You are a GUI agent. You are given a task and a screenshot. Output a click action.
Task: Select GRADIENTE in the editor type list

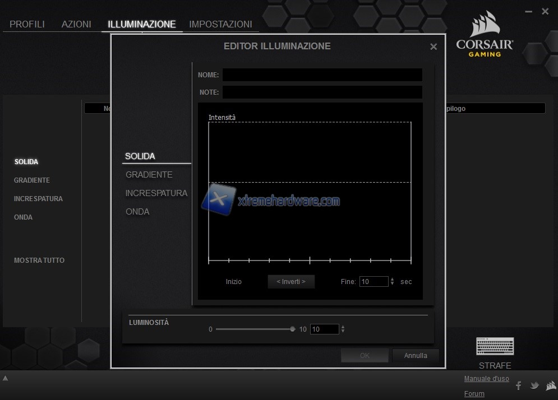149,175
